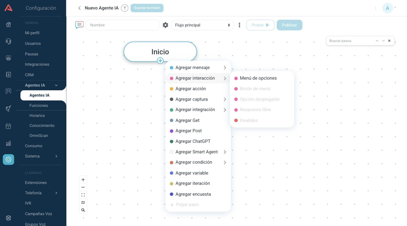407x226 pixels.
Task: Open the kanban boards icon in rail
Action: pyautogui.click(x=8, y=91)
